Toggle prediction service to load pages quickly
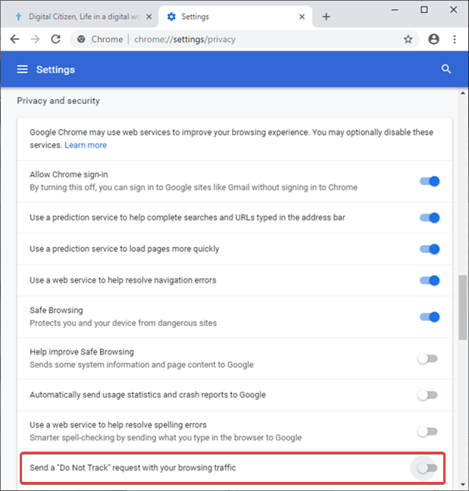Image resolution: width=469 pixels, height=491 pixels. tap(430, 249)
